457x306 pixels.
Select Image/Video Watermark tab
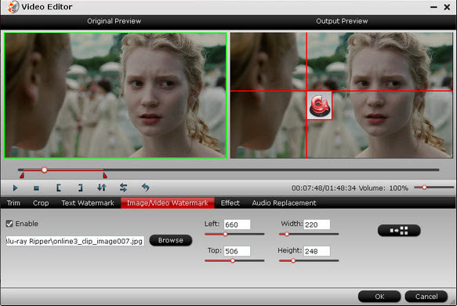(x=168, y=203)
